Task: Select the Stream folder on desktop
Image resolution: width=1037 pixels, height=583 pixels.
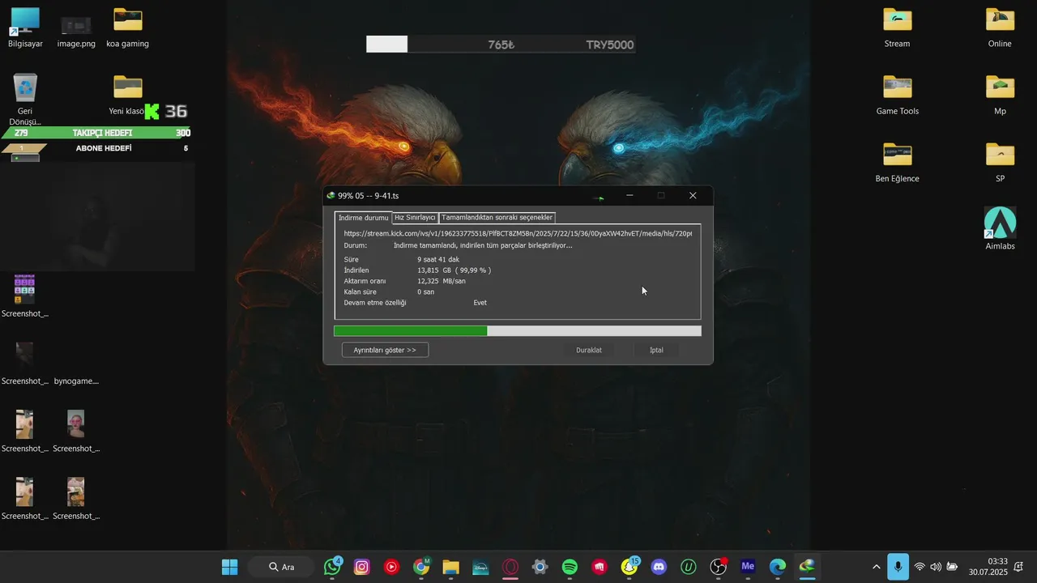Action: [x=897, y=28]
